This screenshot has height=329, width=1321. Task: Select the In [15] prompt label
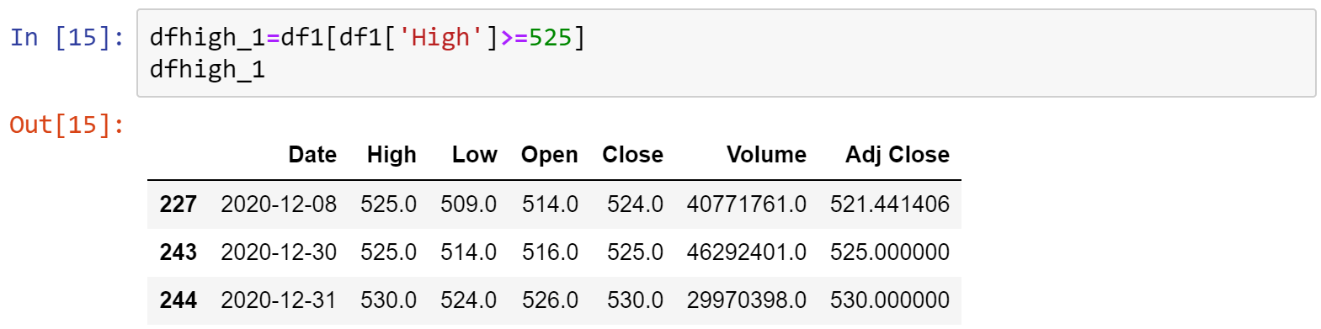(67, 37)
